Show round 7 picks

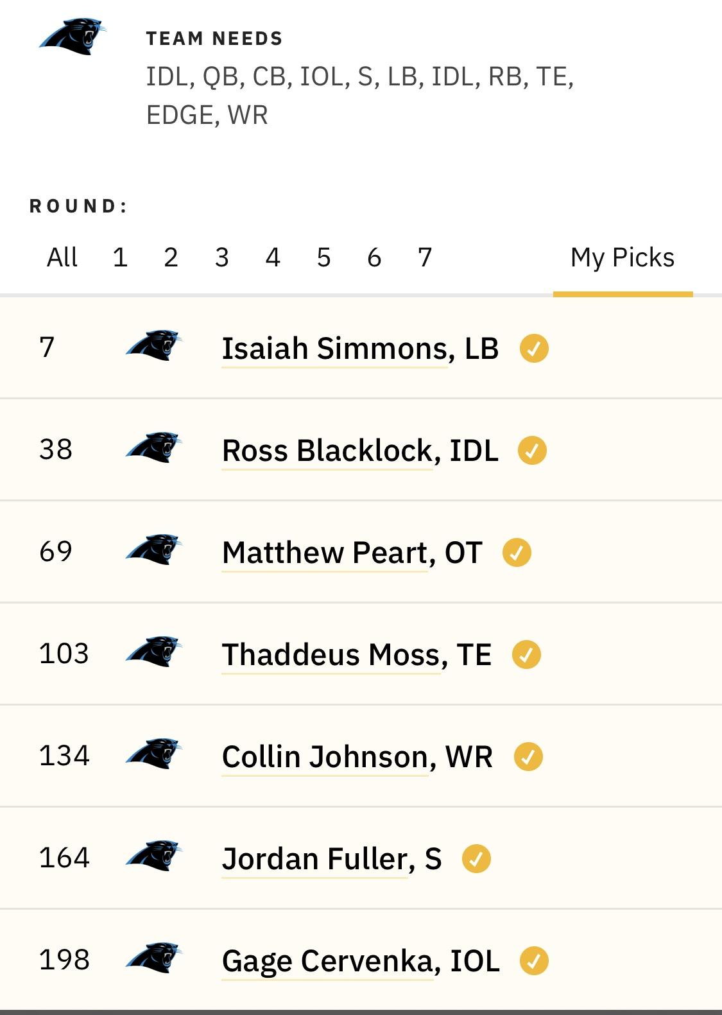coord(425,257)
